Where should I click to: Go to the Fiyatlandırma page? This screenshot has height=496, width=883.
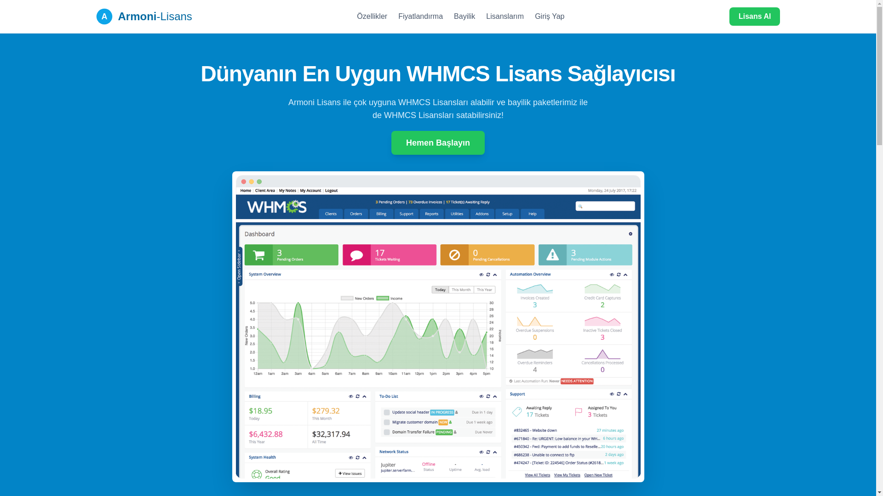point(420,17)
